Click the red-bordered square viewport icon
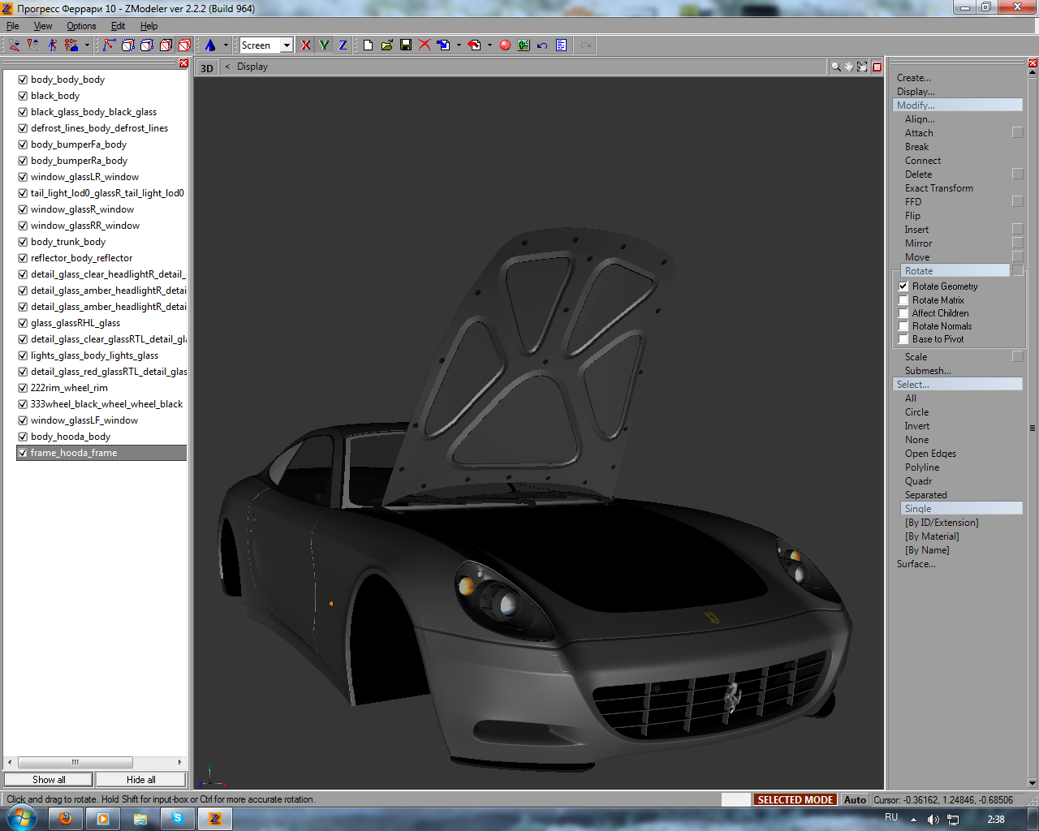Image resolution: width=1039 pixels, height=831 pixels. (x=877, y=67)
